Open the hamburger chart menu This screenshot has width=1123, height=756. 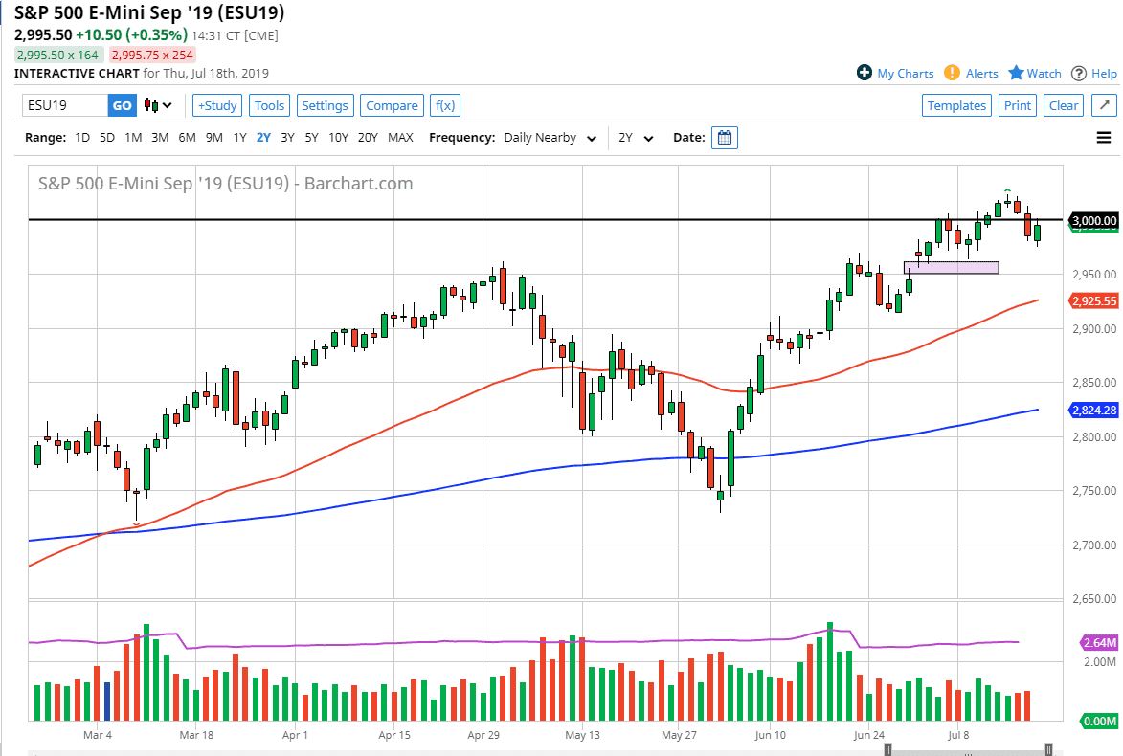click(1104, 138)
